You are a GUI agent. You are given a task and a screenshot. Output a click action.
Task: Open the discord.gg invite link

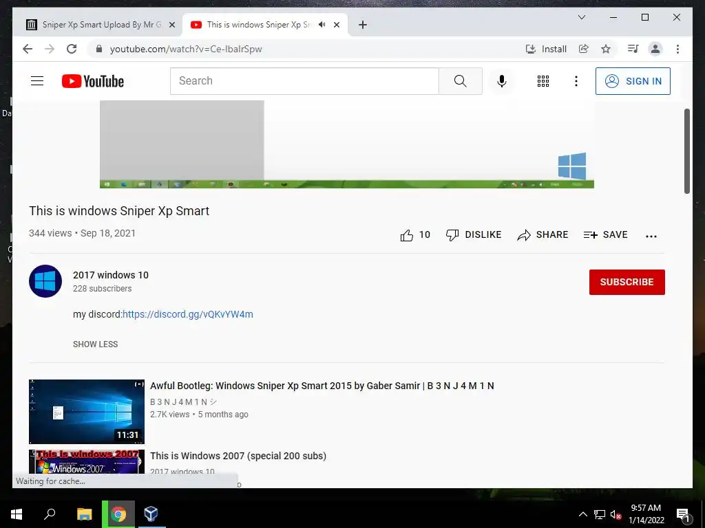tap(187, 314)
